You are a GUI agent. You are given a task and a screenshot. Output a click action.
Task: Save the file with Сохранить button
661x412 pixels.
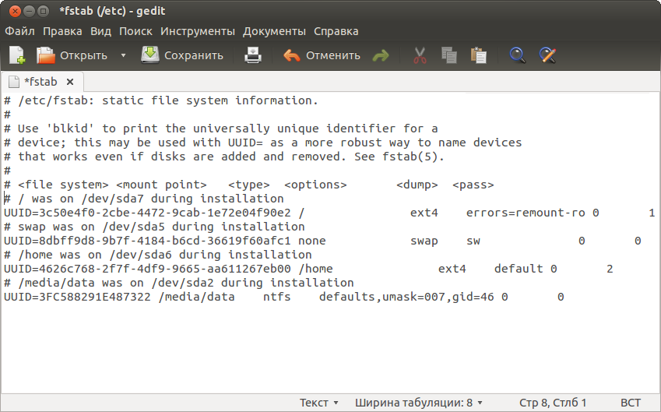click(x=182, y=55)
